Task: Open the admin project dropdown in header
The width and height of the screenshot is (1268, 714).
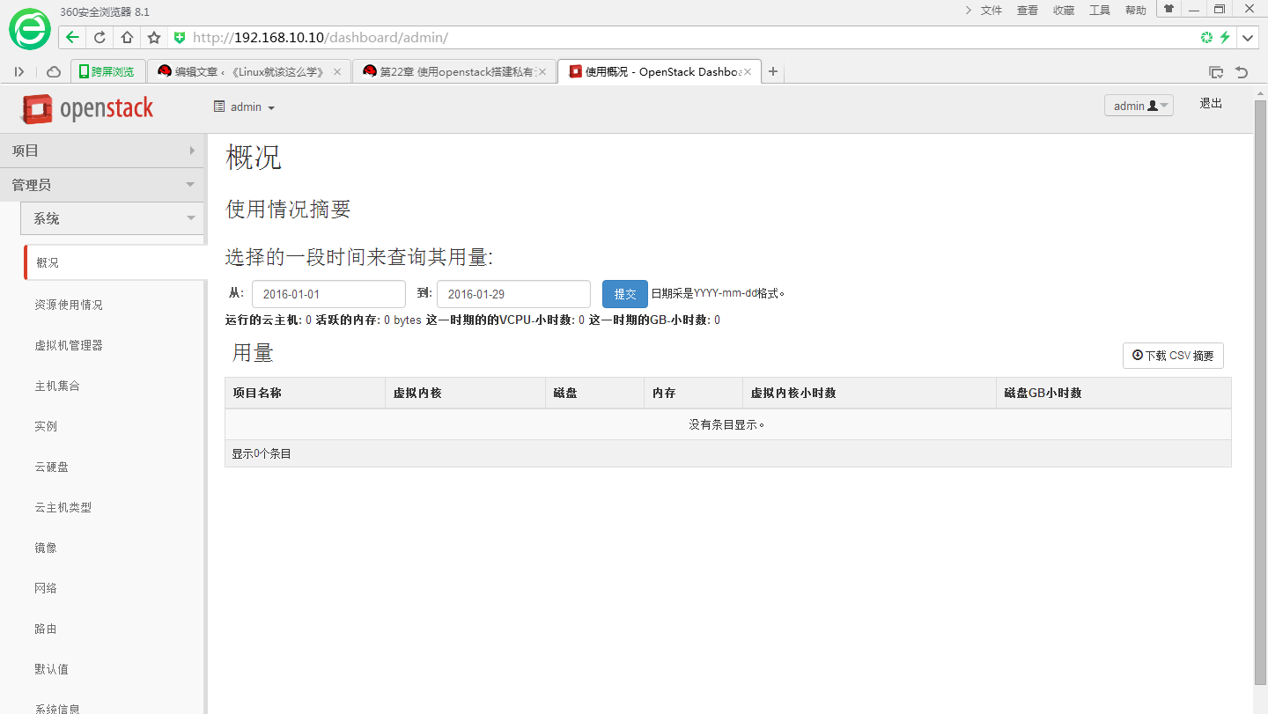Action: point(245,107)
